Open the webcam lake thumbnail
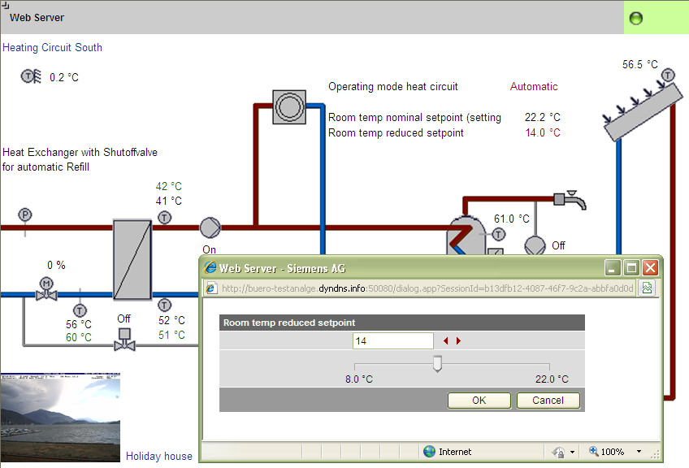 [60, 418]
